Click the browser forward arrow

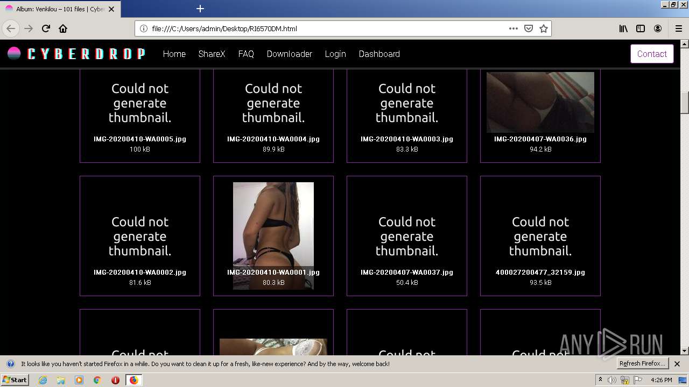coord(29,28)
